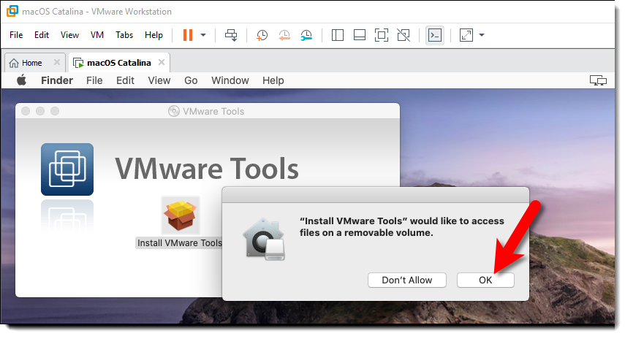Select the macOS Catalina tab
625x344 pixels.
(x=118, y=63)
